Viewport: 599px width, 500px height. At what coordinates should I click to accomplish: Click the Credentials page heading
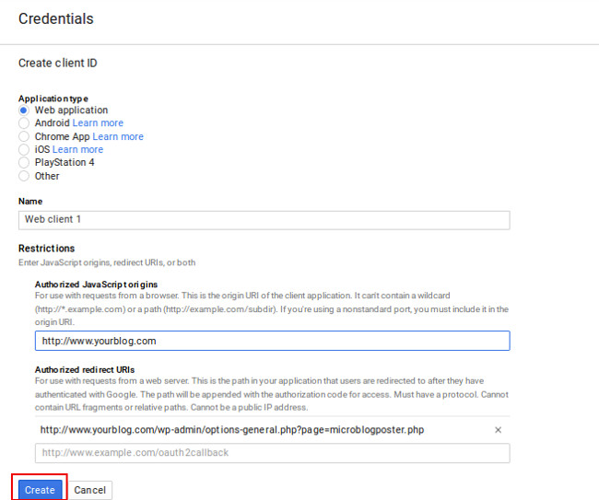click(x=56, y=18)
